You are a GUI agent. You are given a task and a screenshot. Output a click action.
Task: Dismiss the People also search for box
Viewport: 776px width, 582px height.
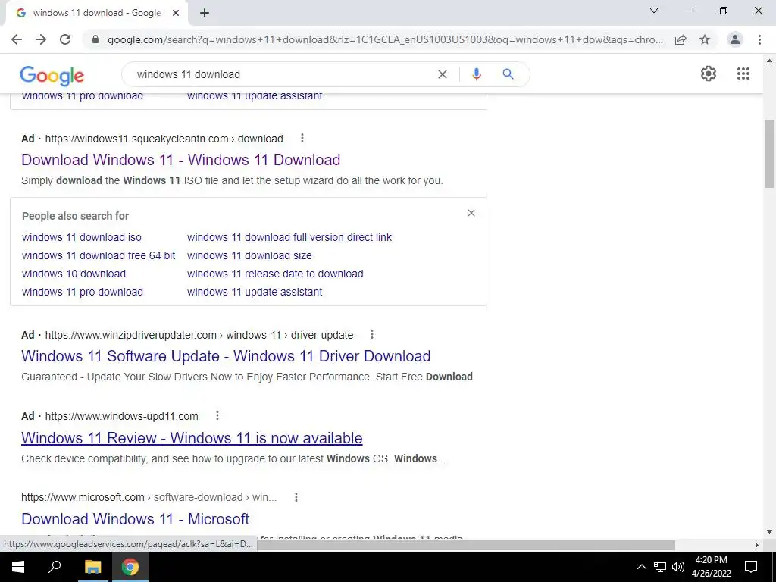pyautogui.click(x=471, y=213)
